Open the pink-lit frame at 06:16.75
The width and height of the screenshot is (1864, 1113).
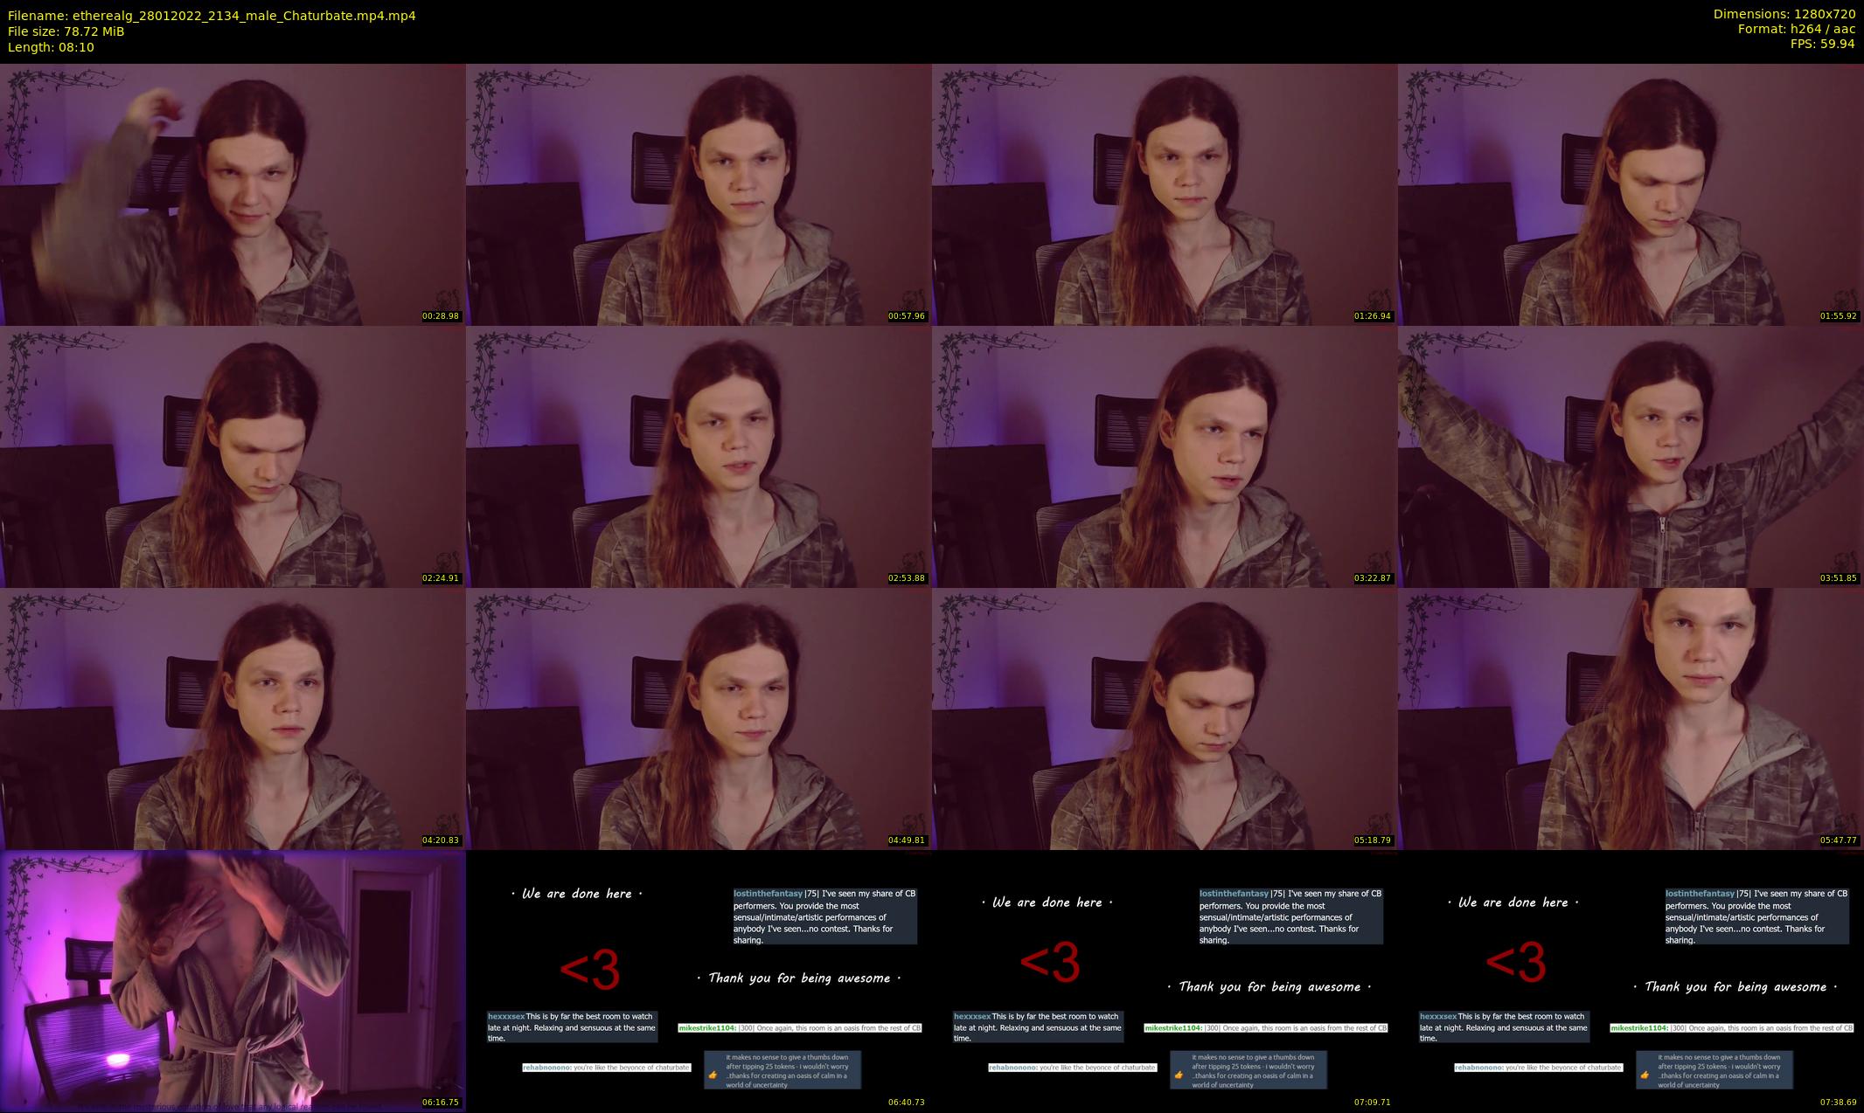point(233,980)
